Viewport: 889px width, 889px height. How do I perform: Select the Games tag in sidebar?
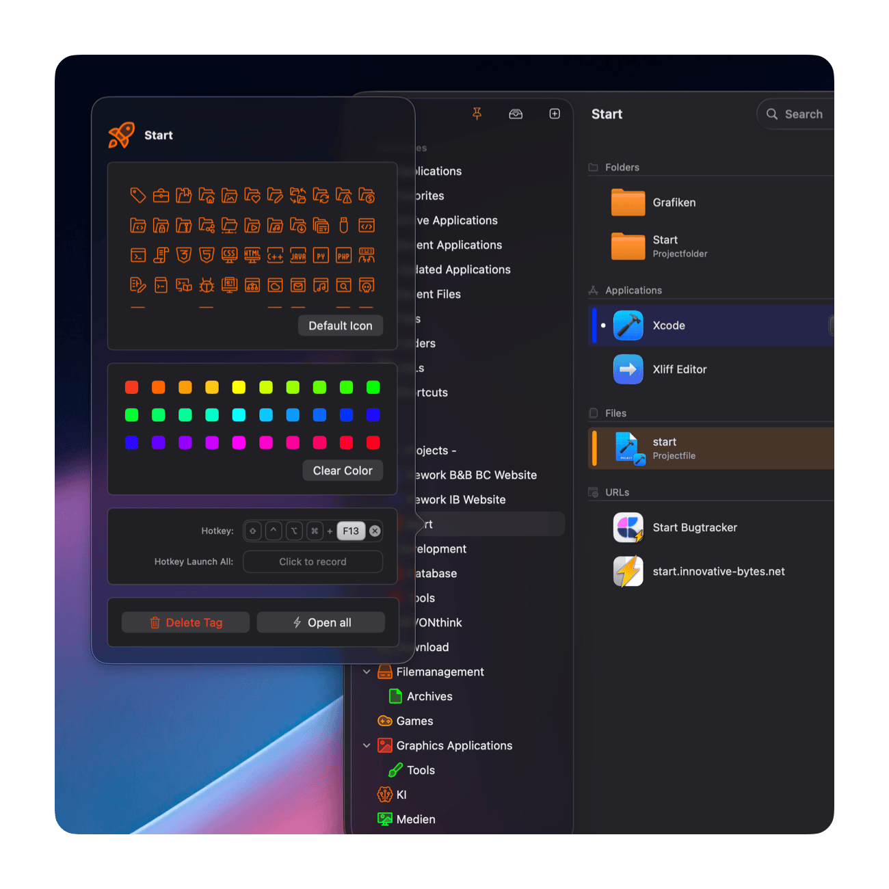pos(406,721)
